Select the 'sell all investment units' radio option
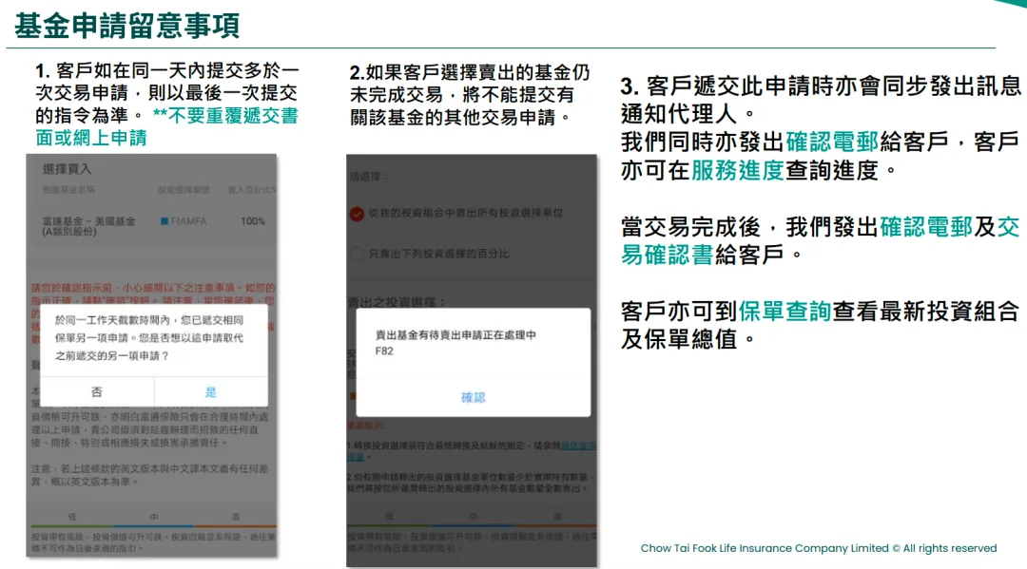The height and width of the screenshot is (569, 1027). (x=357, y=214)
